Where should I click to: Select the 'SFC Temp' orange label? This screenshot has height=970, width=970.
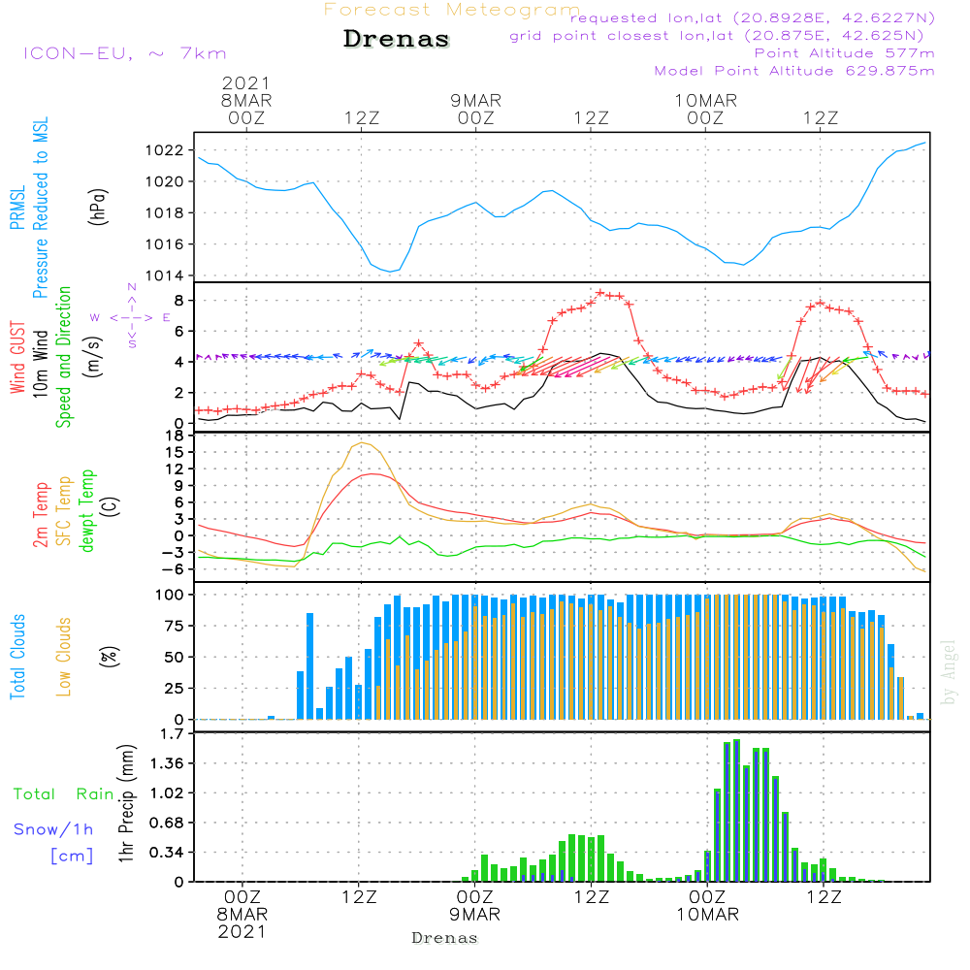(63, 511)
